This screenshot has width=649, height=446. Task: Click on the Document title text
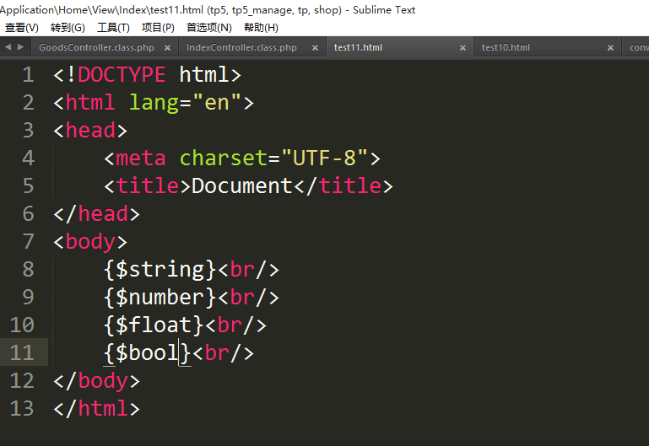coord(241,186)
